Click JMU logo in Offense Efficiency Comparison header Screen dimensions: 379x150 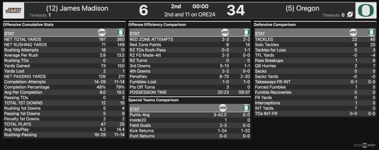click(225, 33)
